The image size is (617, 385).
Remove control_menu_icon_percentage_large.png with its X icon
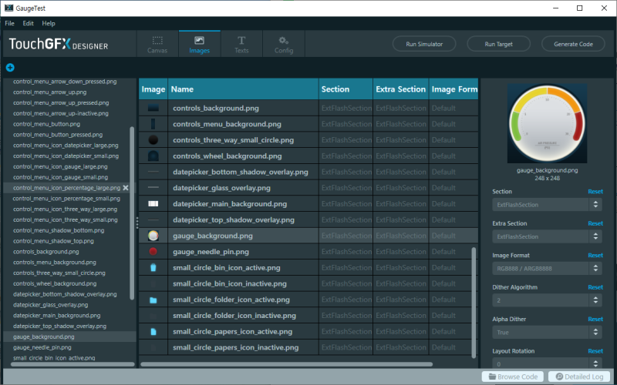[x=126, y=188]
